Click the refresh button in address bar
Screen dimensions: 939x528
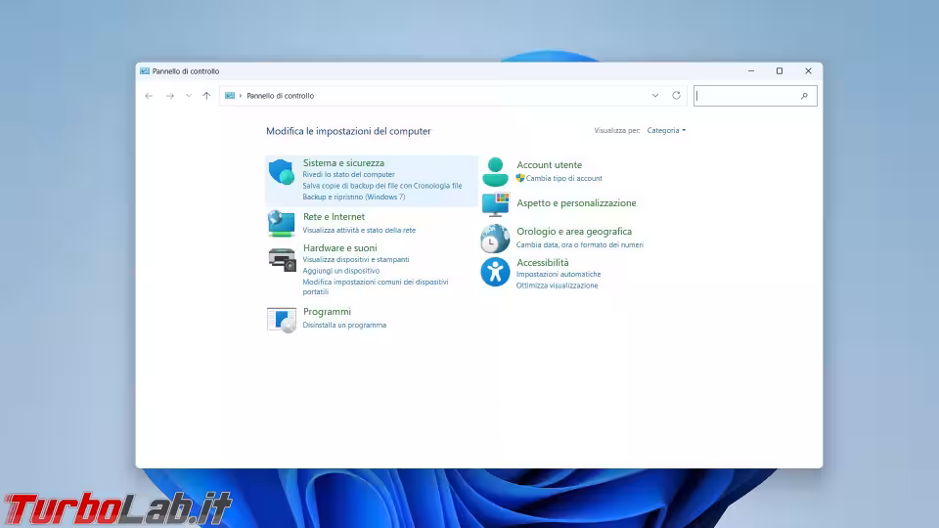click(676, 96)
